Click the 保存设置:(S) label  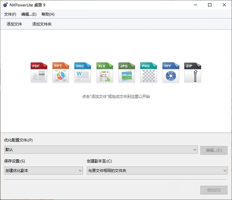15,161
